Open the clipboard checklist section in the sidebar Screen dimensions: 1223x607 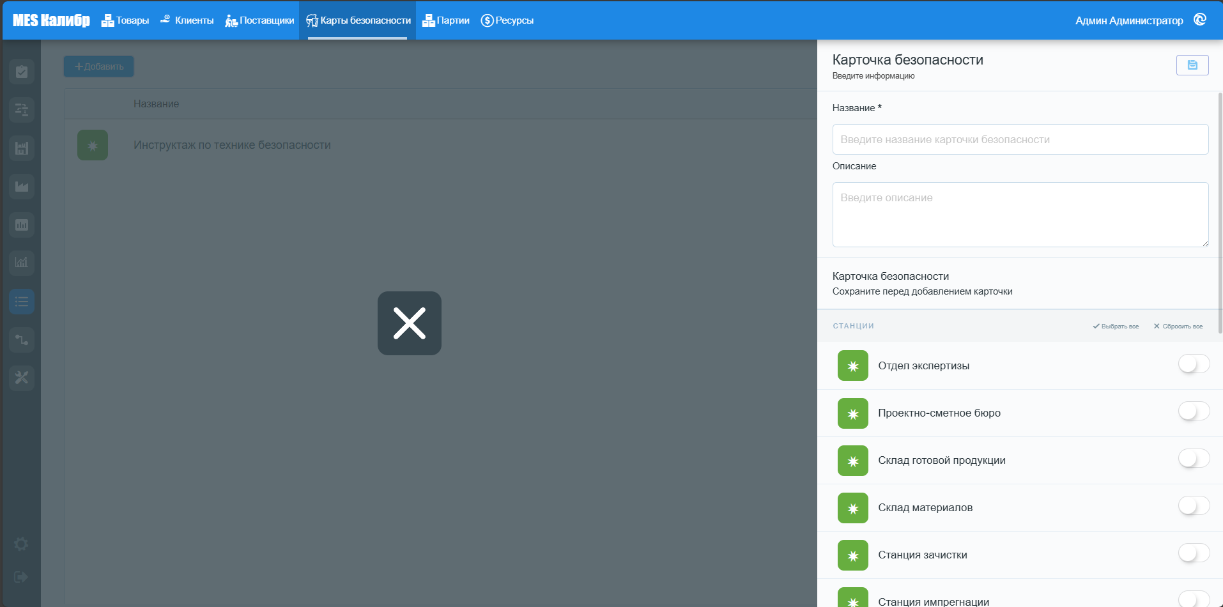(x=22, y=72)
